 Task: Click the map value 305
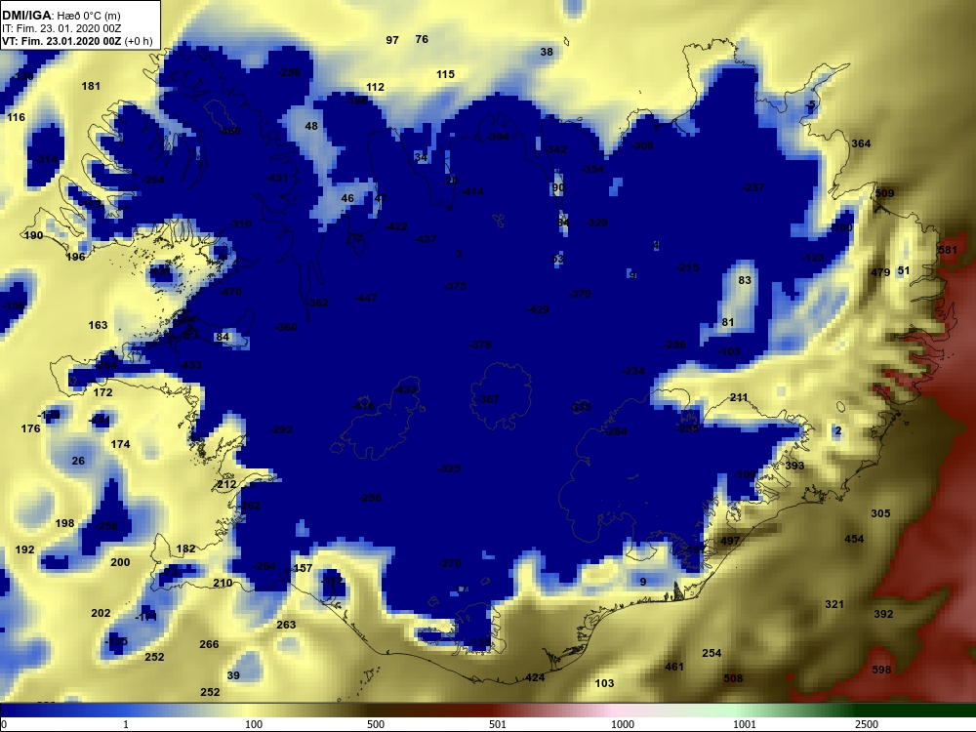[x=880, y=513]
